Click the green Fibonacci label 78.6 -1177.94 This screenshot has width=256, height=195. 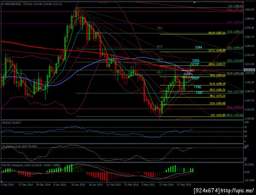[x=235, y=92]
